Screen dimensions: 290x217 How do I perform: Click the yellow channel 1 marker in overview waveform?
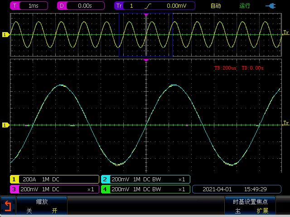pyautogui.click(x=5, y=34)
